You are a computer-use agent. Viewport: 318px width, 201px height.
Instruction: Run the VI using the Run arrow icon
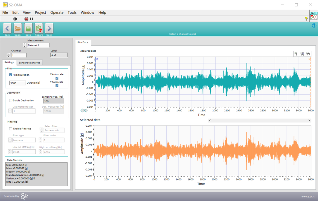pyautogui.click(x=15, y=19)
